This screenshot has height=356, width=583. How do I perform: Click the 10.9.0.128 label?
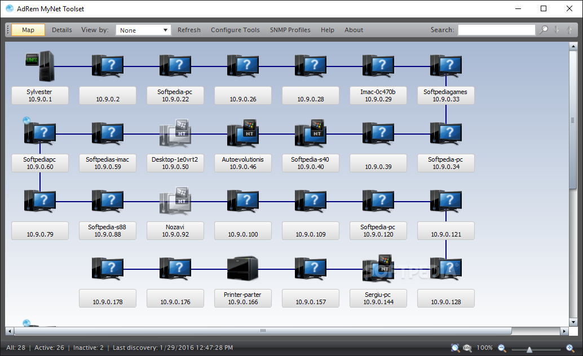tap(446, 299)
